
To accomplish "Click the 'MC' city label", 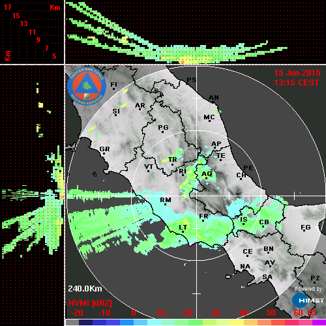I will (x=209, y=117).
